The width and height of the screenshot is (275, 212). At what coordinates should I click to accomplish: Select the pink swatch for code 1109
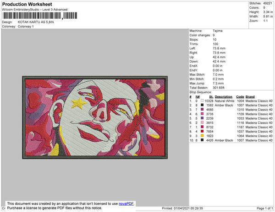point(202,114)
